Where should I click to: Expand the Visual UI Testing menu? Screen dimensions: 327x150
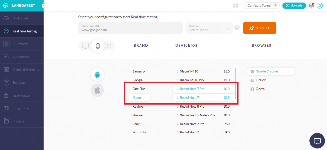[x=22, y=70]
